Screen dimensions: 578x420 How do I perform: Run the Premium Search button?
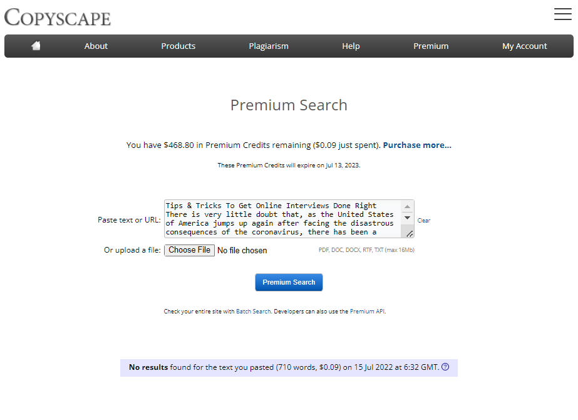coord(289,282)
